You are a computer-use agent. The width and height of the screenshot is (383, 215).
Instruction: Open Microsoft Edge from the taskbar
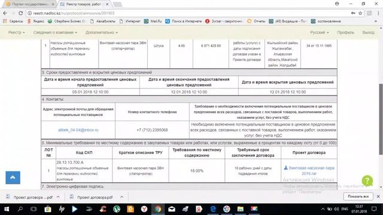(x=213, y=209)
